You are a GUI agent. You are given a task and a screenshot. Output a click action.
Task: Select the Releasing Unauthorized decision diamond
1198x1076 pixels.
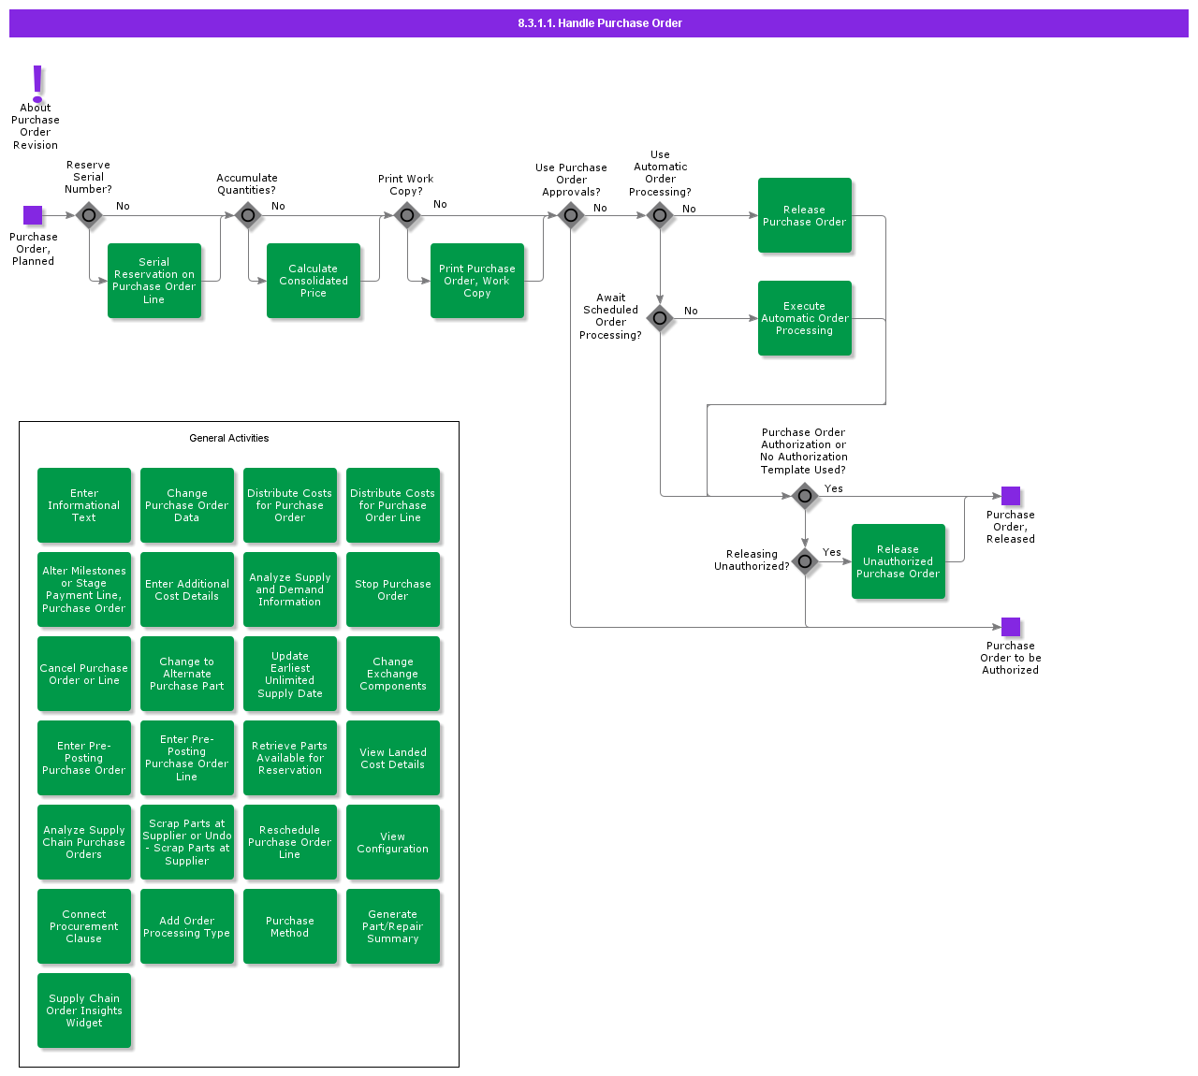(805, 561)
